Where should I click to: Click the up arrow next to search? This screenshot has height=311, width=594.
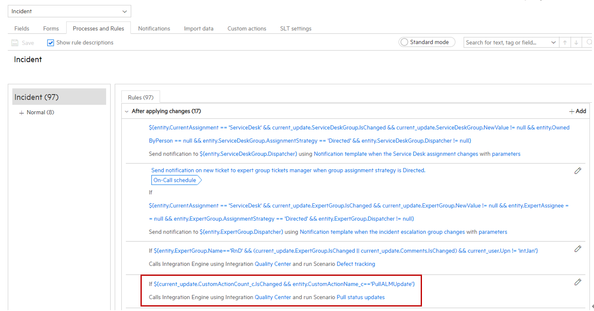click(565, 42)
